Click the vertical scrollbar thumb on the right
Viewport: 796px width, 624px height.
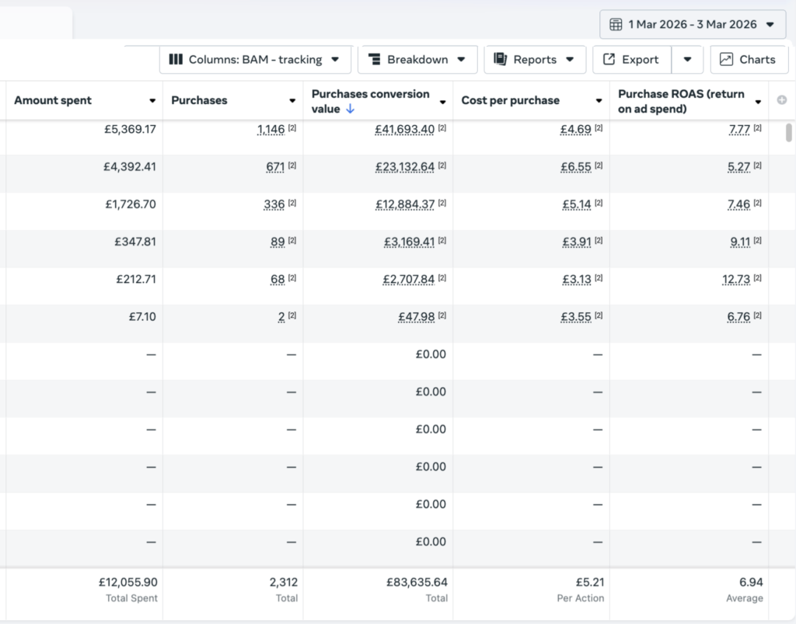(789, 133)
